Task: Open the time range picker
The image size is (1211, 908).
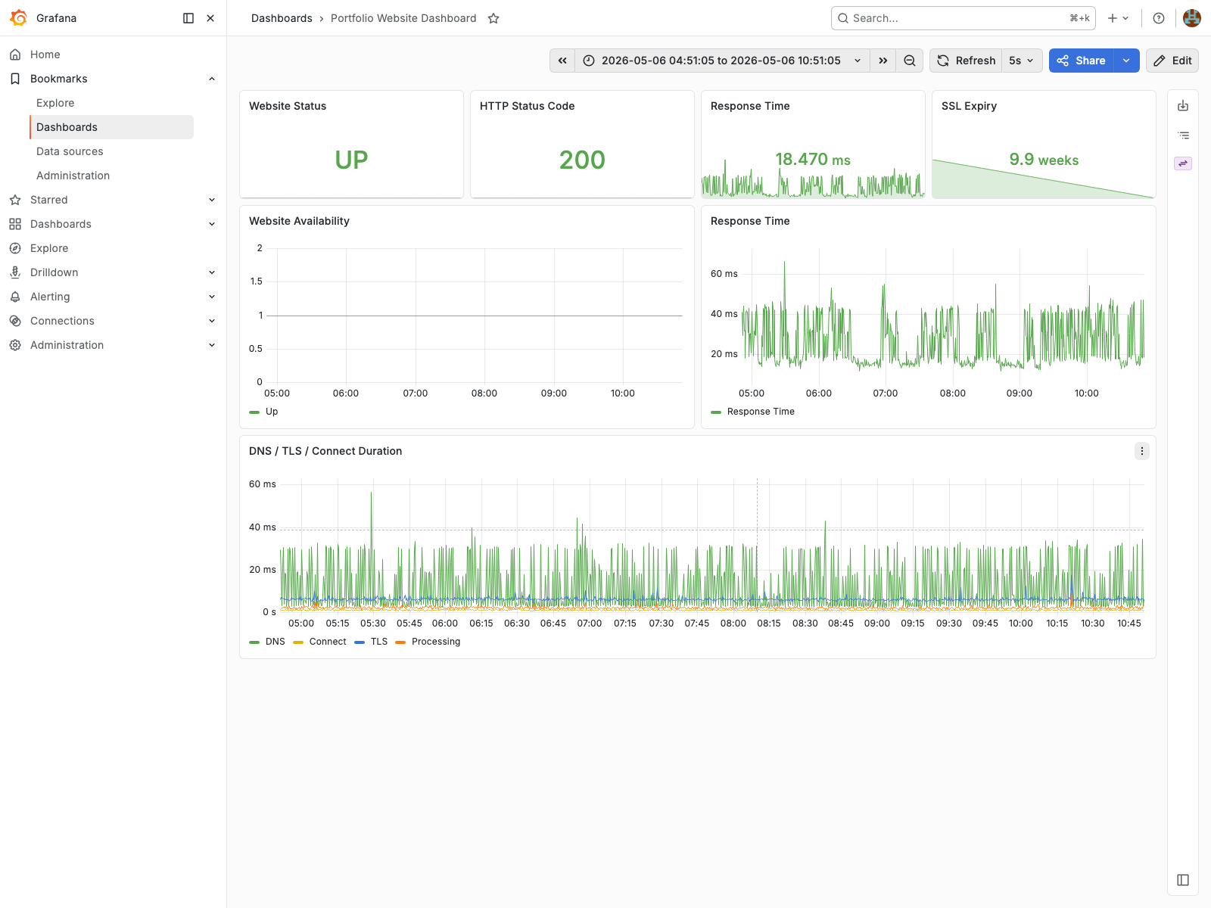Action: 722,61
